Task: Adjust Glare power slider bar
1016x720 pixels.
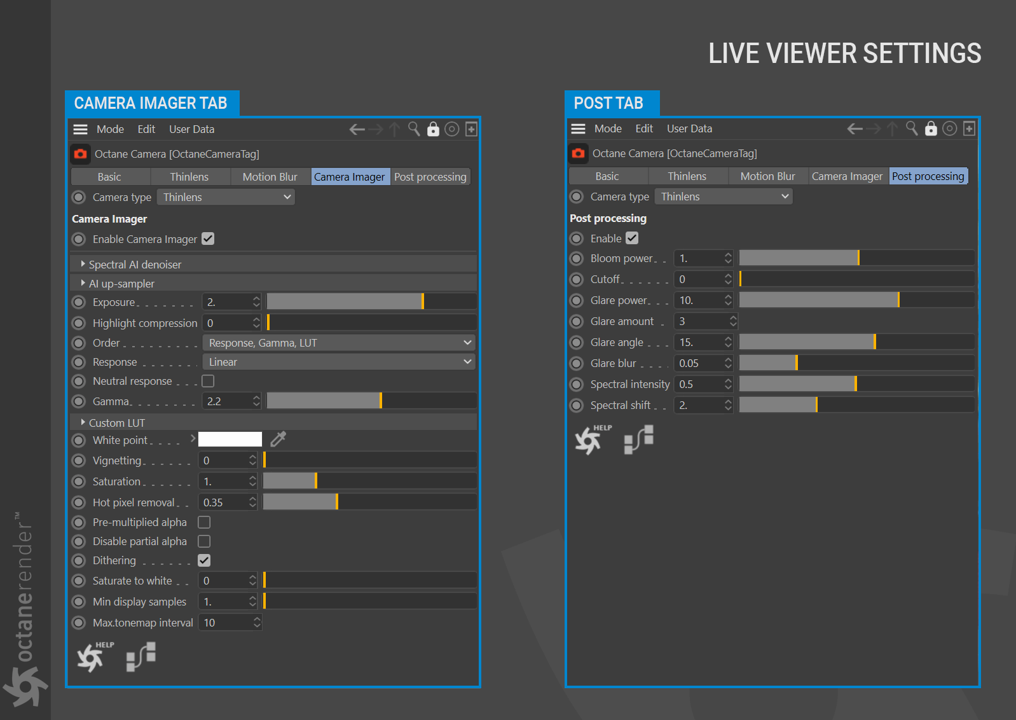Action: click(x=856, y=300)
